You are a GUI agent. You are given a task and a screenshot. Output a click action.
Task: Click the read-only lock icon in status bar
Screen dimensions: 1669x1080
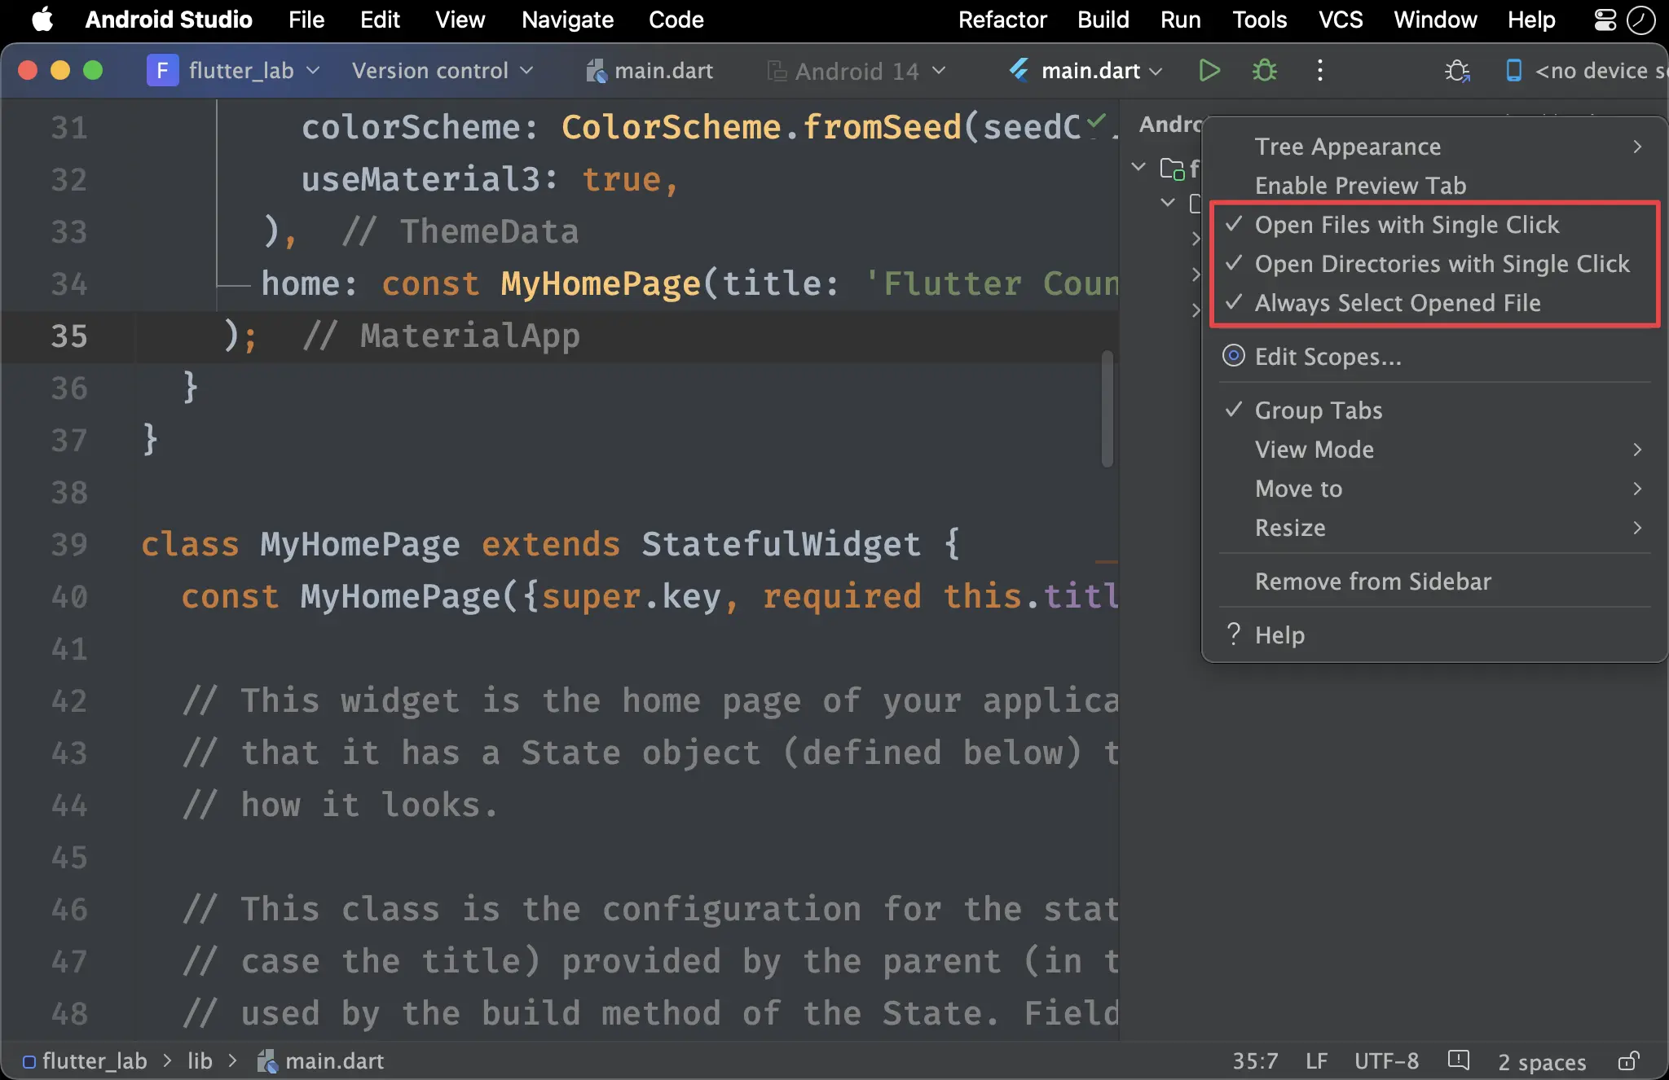(1628, 1061)
